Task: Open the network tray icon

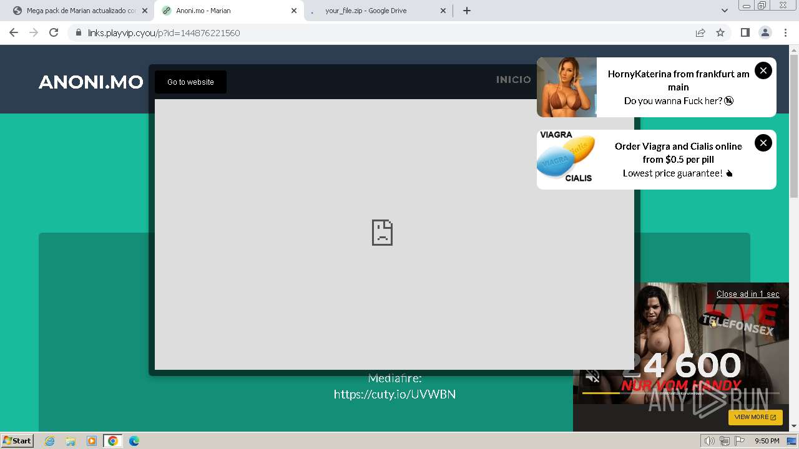Action: pyautogui.click(x=724, y=441)
